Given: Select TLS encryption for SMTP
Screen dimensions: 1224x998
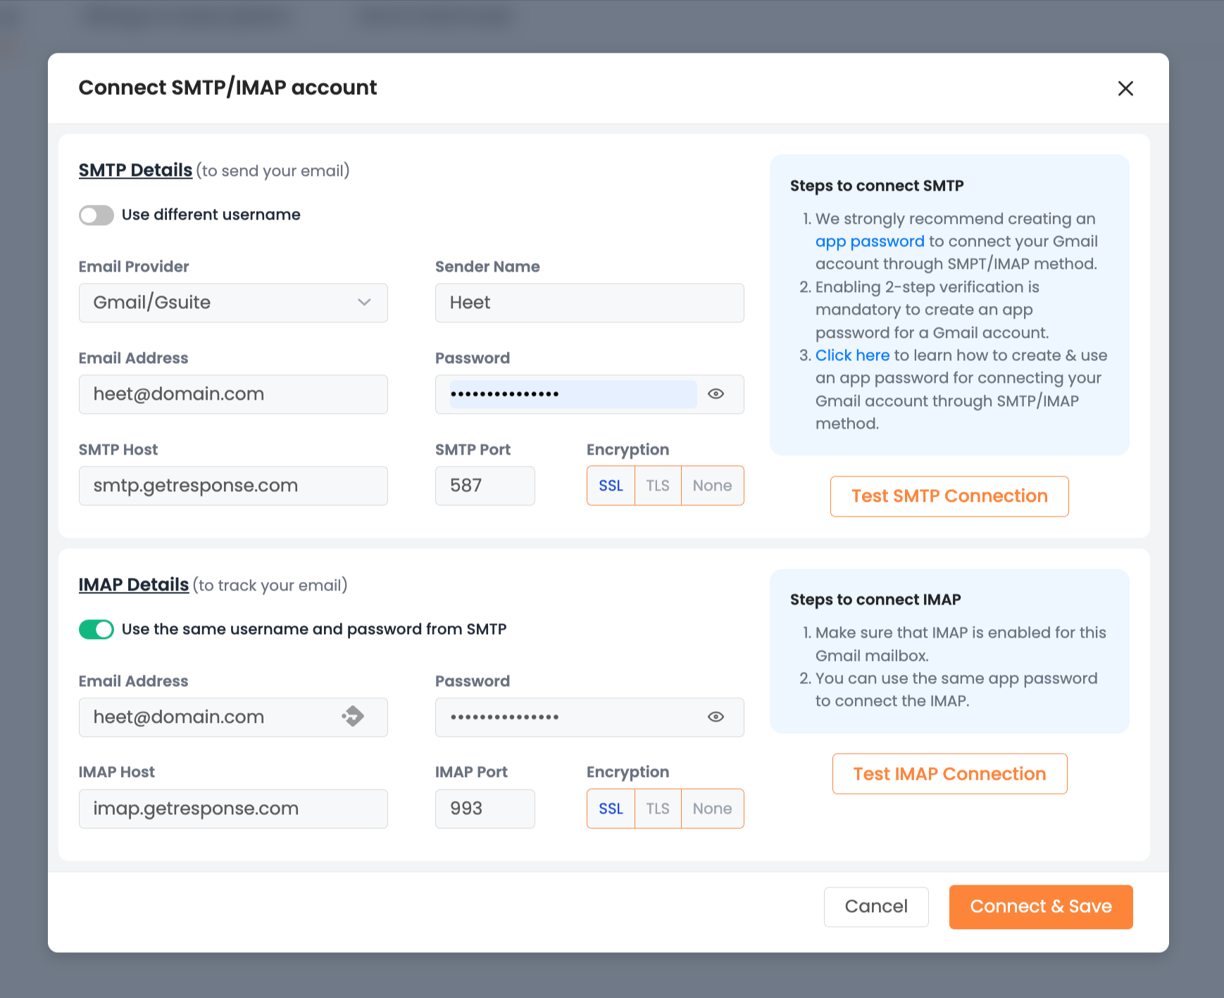Looking at the screenshot, I should point(658,486).
